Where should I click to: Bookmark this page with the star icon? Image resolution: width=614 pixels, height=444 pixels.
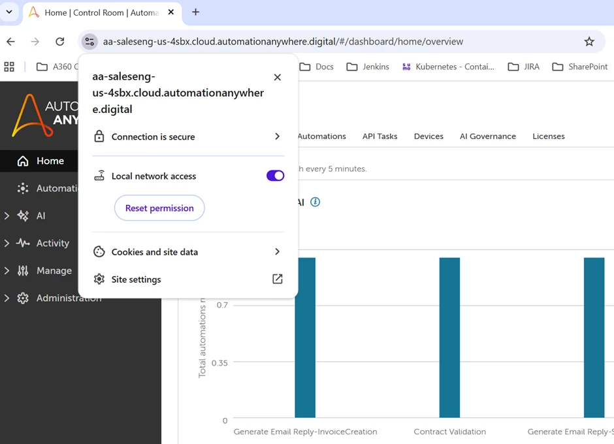[x=589, y=42]
